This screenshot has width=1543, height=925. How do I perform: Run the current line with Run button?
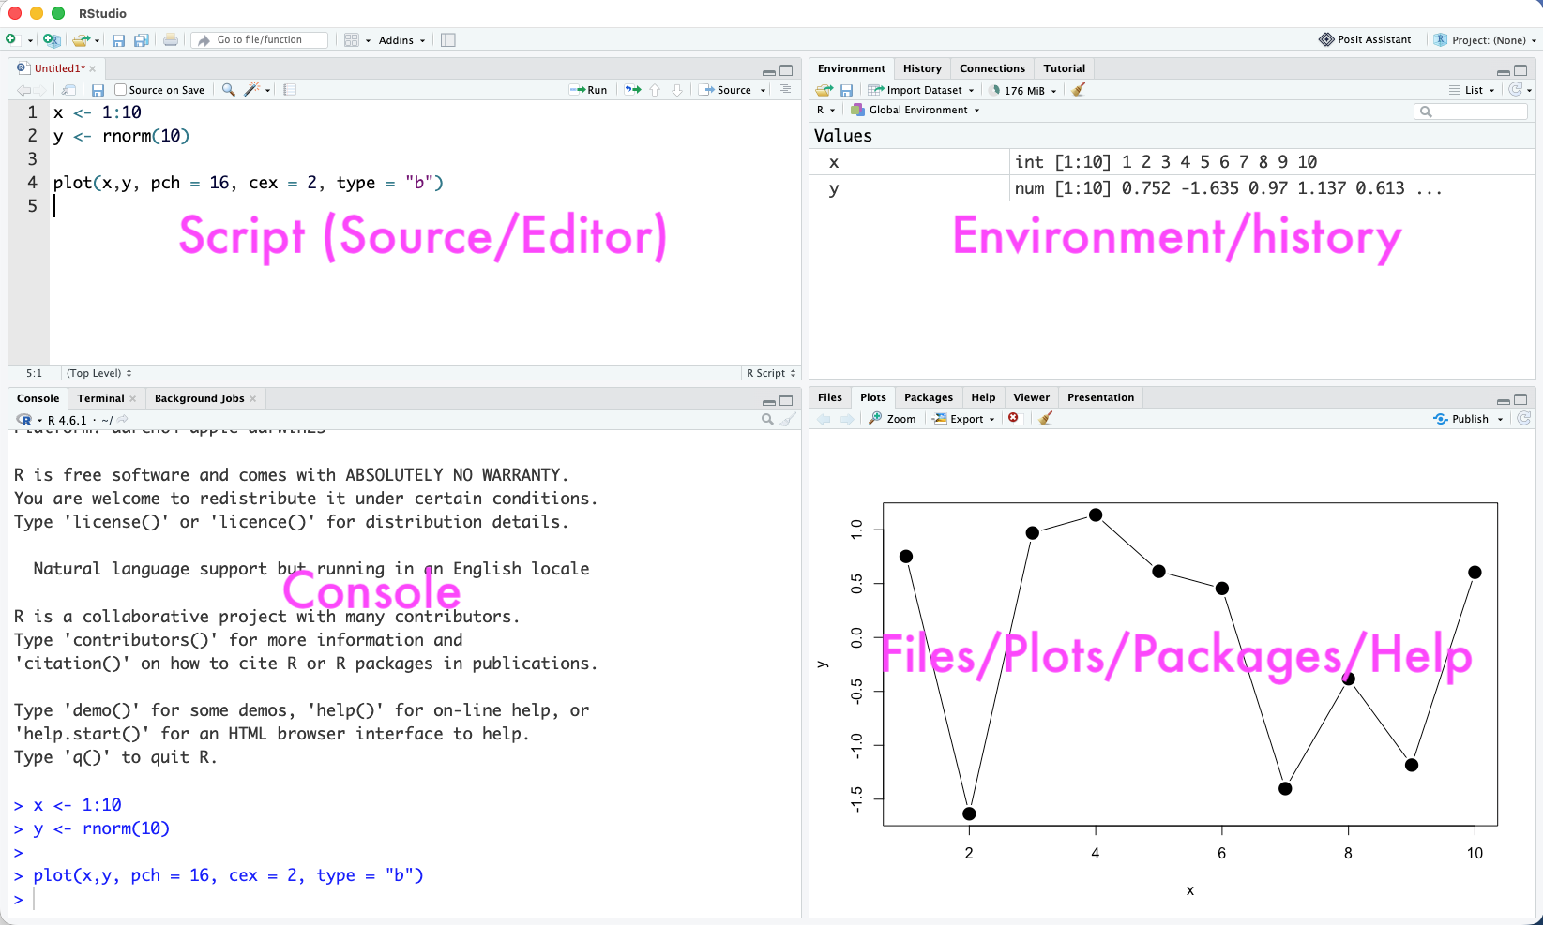588,90
